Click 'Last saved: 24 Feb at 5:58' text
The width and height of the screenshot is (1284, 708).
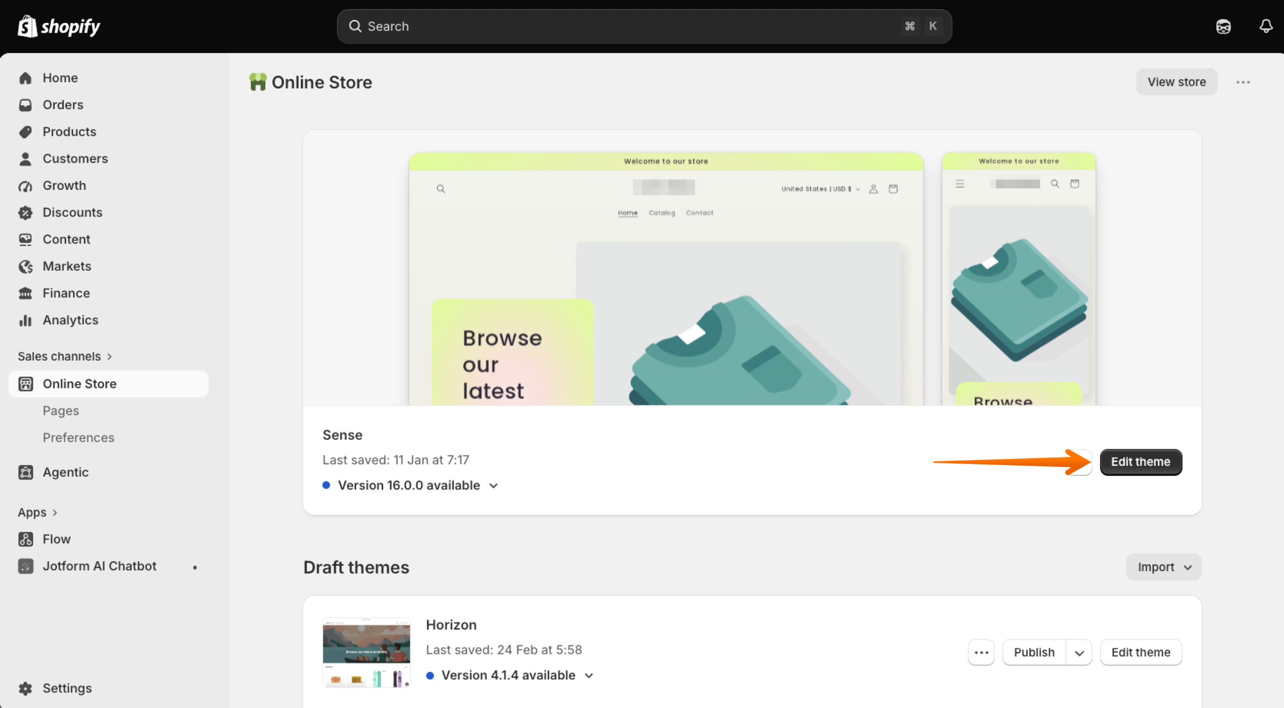pos(504,650)
